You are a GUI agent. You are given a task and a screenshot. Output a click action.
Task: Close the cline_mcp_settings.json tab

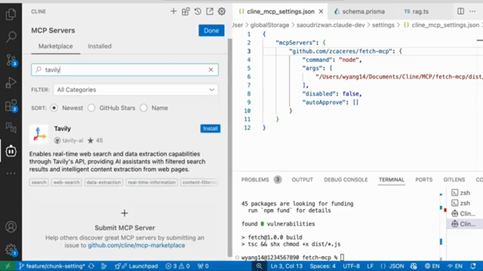(x=321, y=11)
